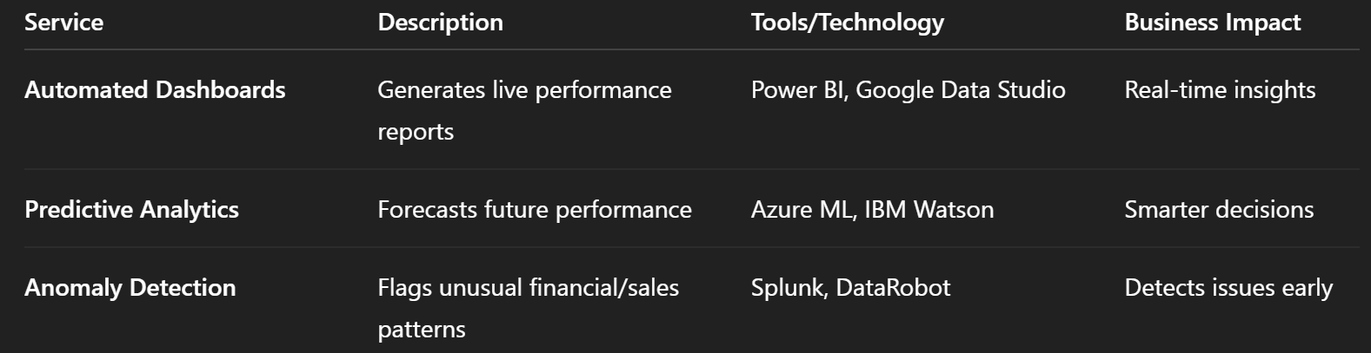Click the 'Power BI' tool name

(x=798, y=90)
